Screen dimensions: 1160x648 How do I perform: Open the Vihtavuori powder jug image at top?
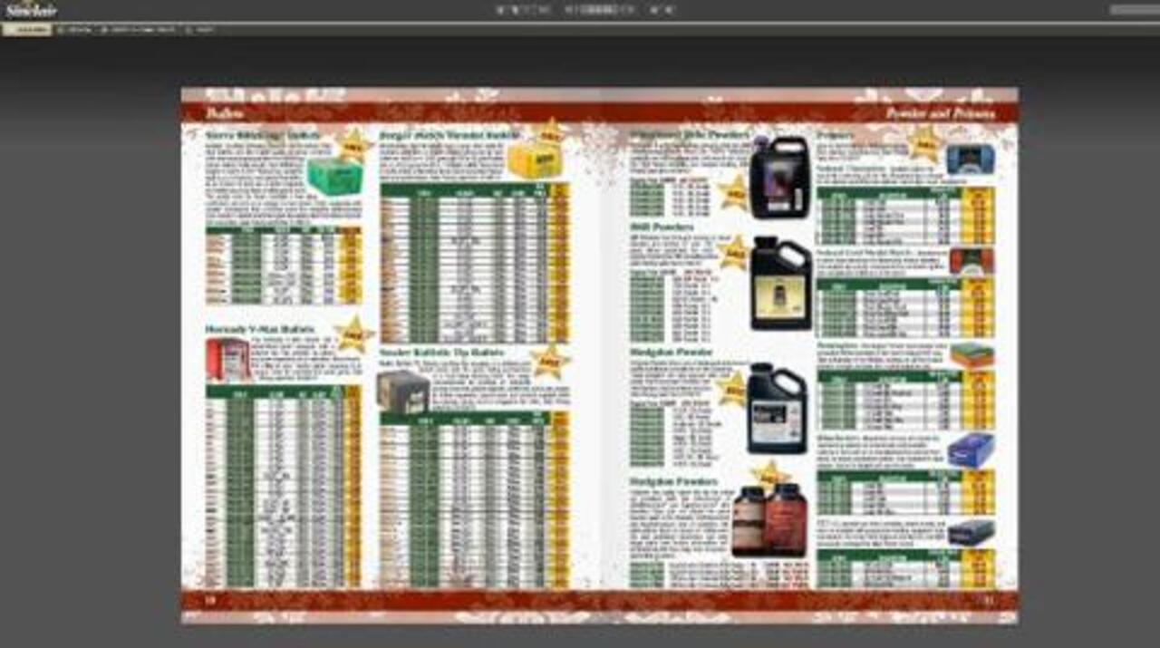point(780,177)
